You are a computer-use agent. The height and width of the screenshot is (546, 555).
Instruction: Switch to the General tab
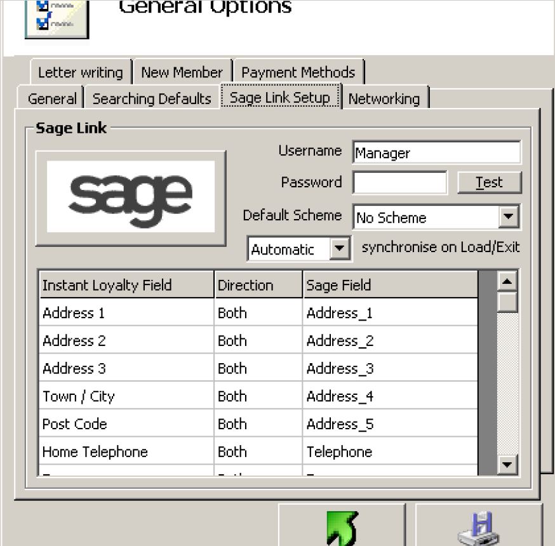click(x=51, y=98)
